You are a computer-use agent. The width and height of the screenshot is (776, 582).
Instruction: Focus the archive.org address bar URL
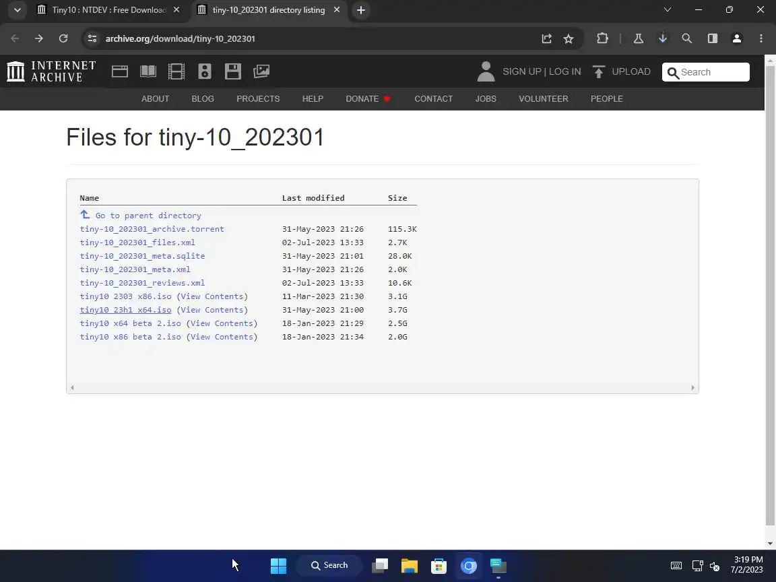180,38
